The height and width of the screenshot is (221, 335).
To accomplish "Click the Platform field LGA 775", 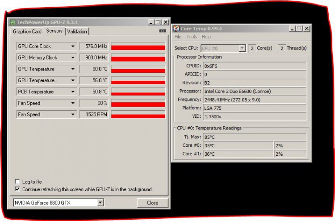I will point(254,108).
